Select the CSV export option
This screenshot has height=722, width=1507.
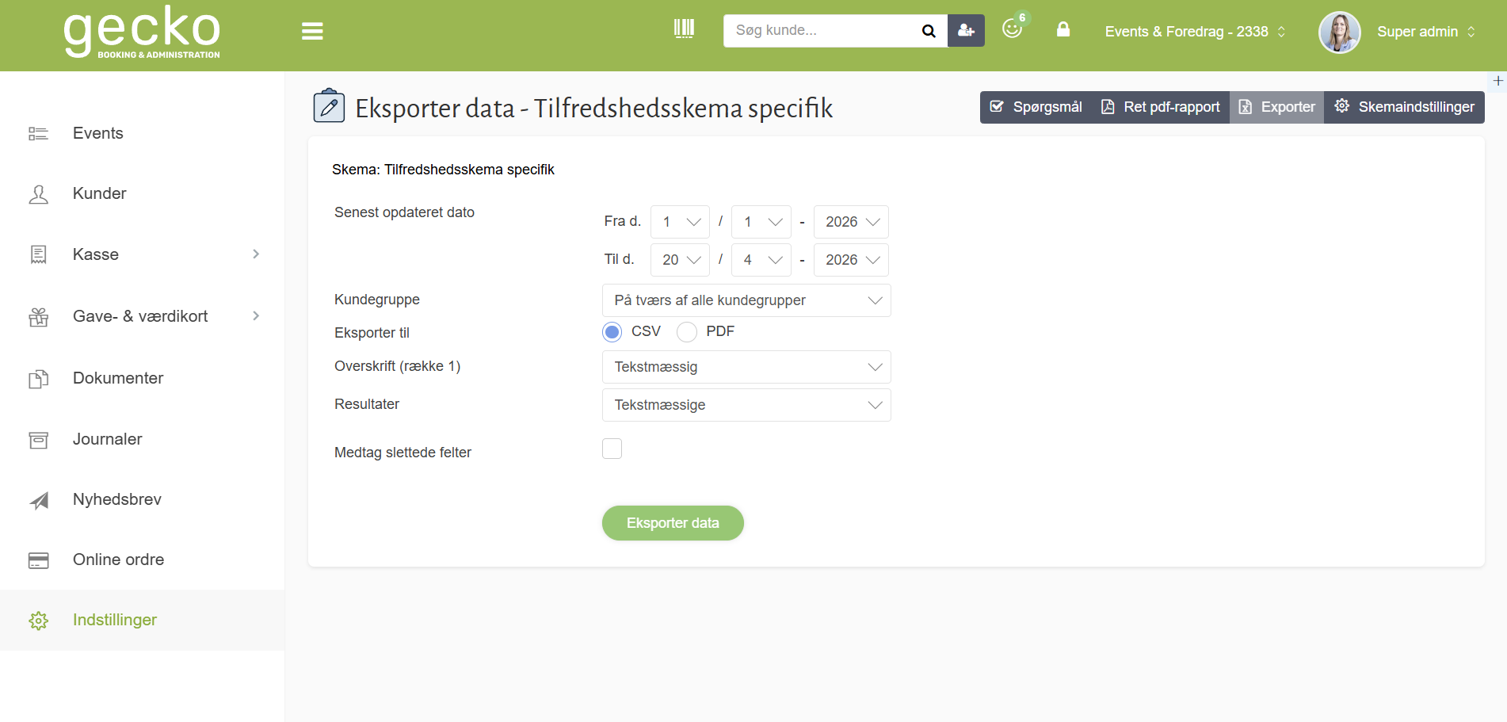pyautogui.click(x=612, y=331)
